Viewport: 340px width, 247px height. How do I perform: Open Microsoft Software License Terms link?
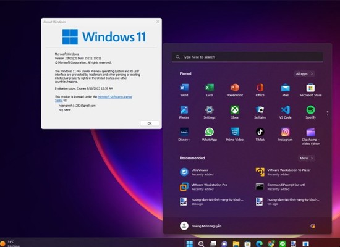[93, 98]
